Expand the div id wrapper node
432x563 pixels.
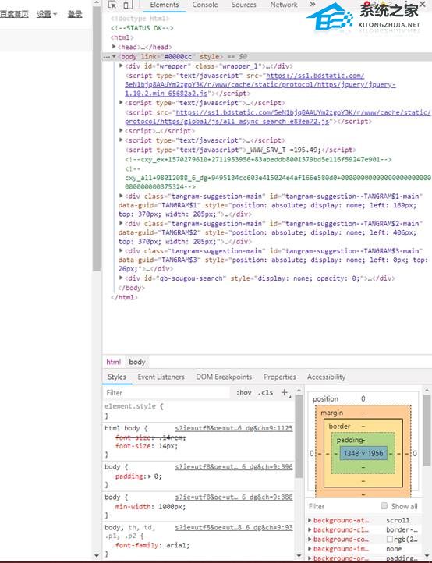click(x=121, y=66)
